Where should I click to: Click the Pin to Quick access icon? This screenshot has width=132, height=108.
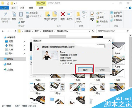coord(6,14)
